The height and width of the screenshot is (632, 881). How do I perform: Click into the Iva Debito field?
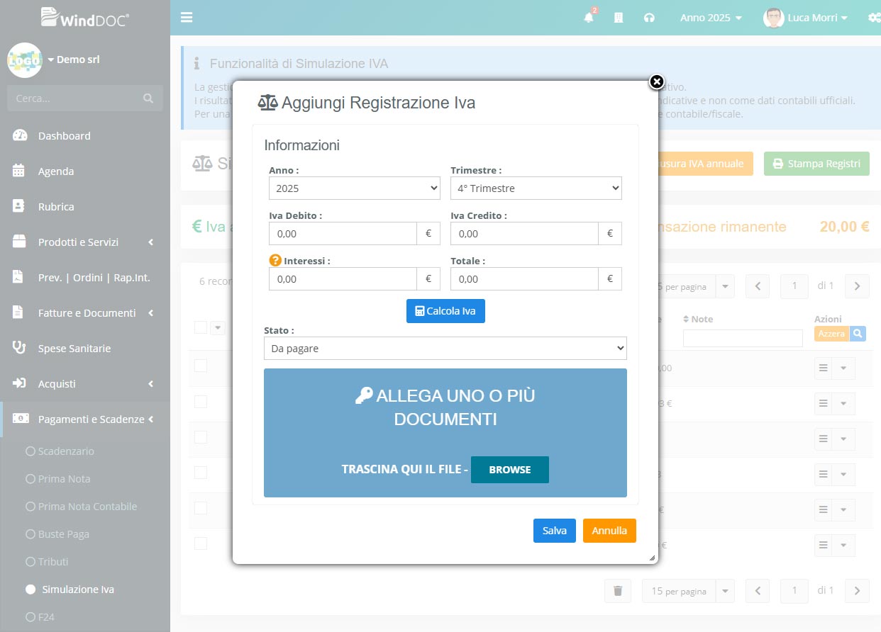pyautogui.click(x=342, y=234)
